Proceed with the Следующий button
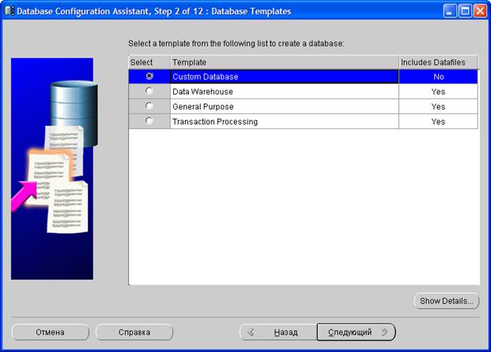 click(356, 332)
